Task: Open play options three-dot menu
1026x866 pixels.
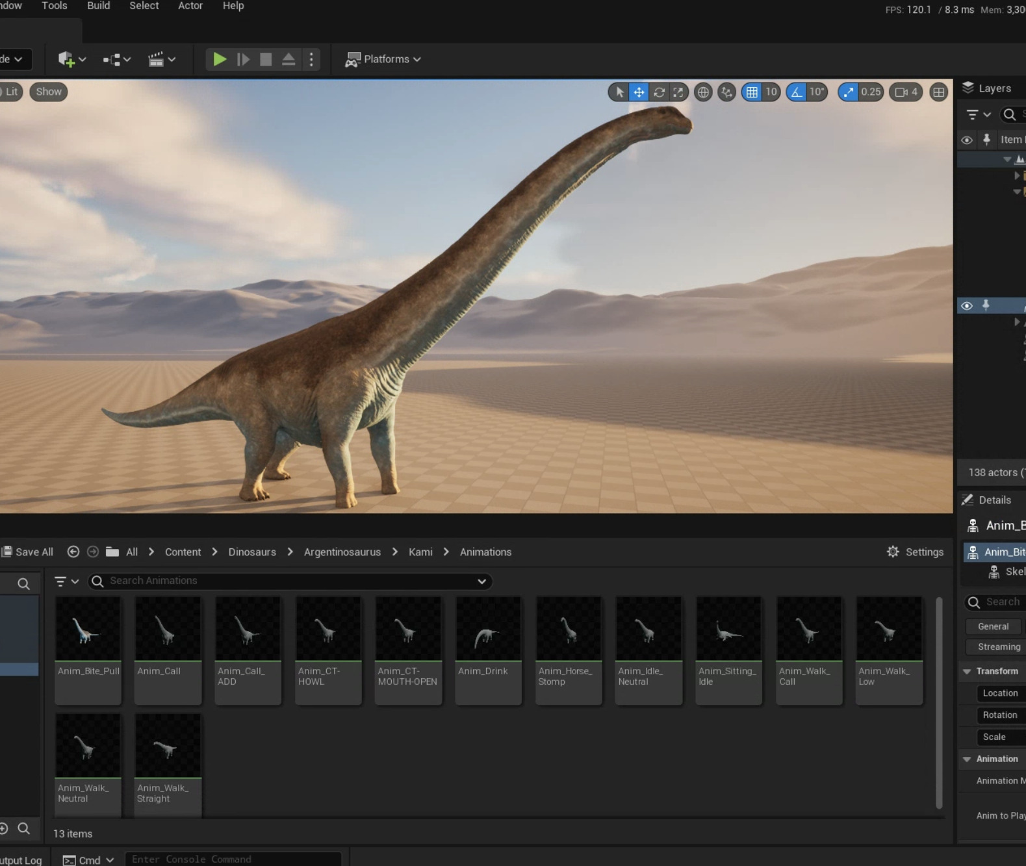Action: click(311, 59)
